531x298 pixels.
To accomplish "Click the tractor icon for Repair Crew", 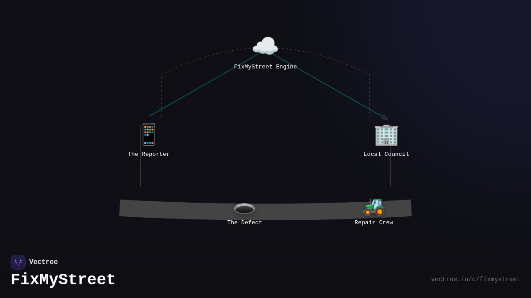I will pyautogui.click(x=374, y=207).
